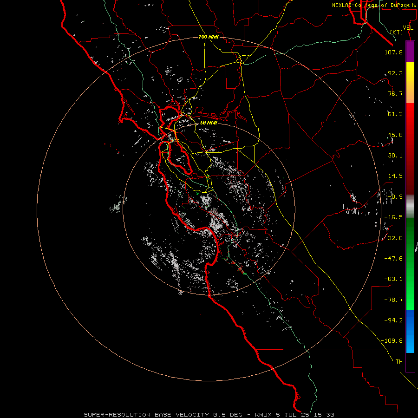This screenshot has width=418, height=418.
Task: Click the yellow segment of velocity color bar
Action: [410, 73]
